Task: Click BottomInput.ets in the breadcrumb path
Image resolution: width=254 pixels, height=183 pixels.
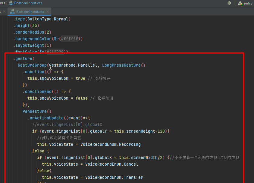Action: point(28,3)
